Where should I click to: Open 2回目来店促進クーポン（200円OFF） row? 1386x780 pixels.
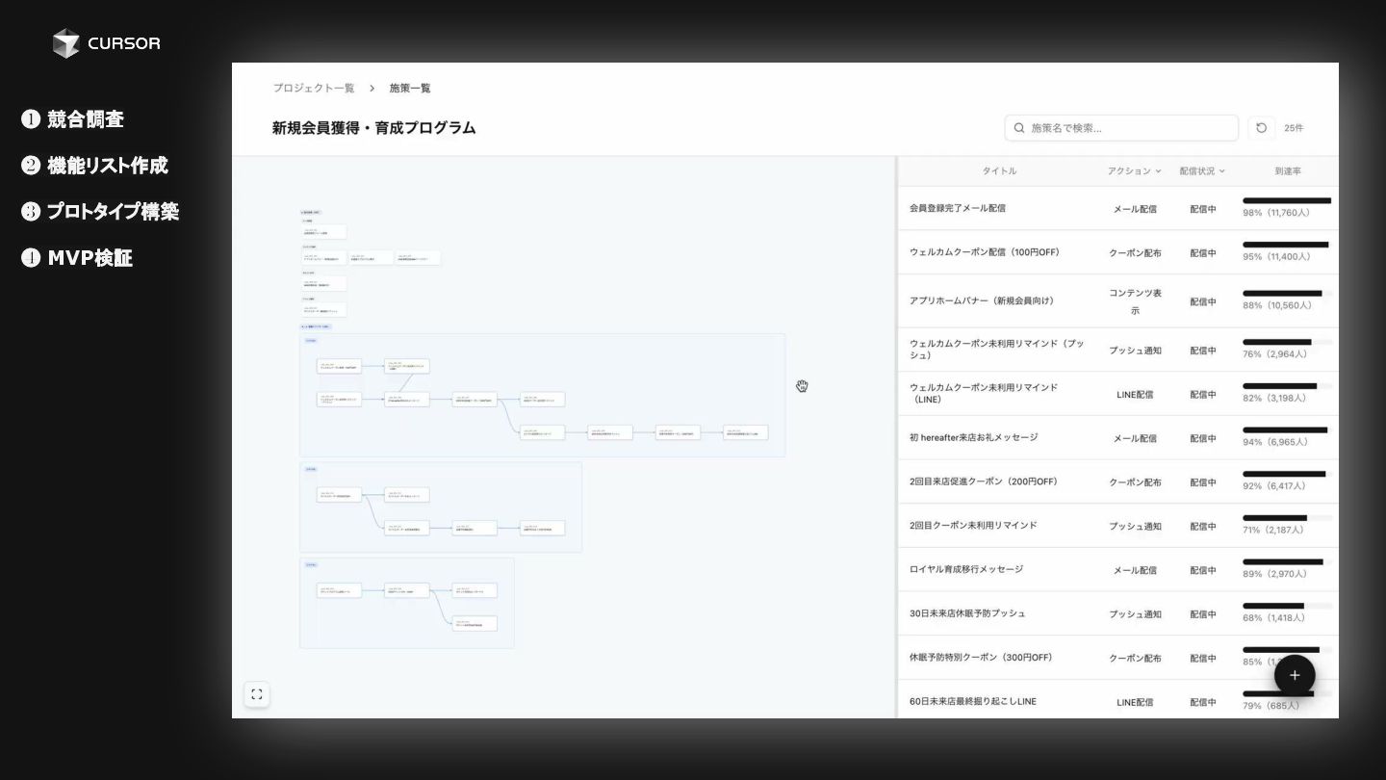tap(1117, 481)
